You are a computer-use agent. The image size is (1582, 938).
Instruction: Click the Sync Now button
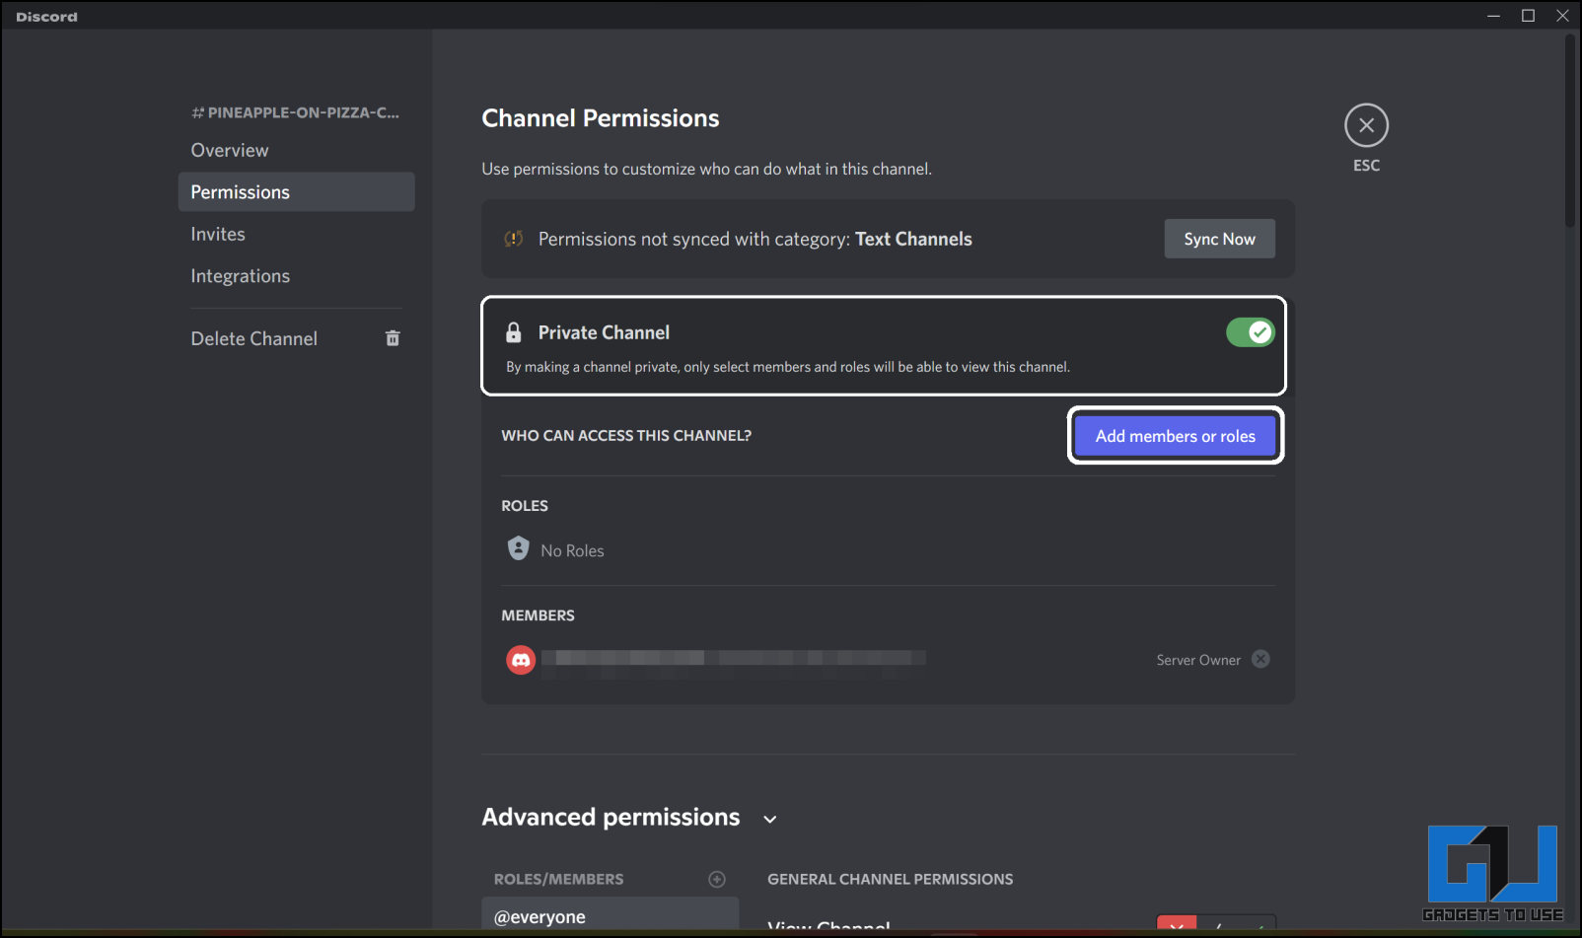(1219, 239)
